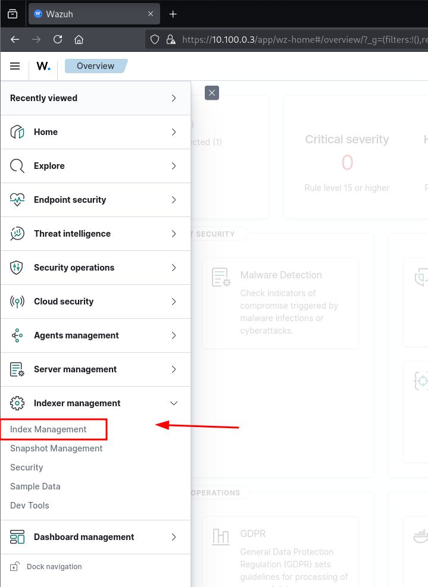Go back in browser history
428x587 pixels.
pos(15,39)
